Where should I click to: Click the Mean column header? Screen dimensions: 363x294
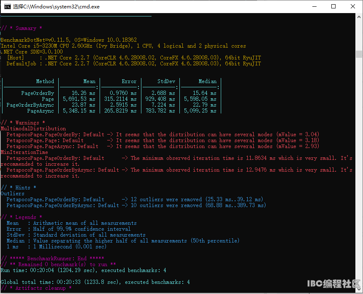[x=89, y=81]
